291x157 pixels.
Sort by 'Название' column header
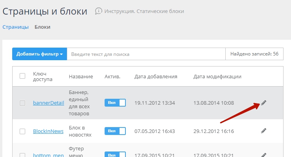tap(81, 77)
